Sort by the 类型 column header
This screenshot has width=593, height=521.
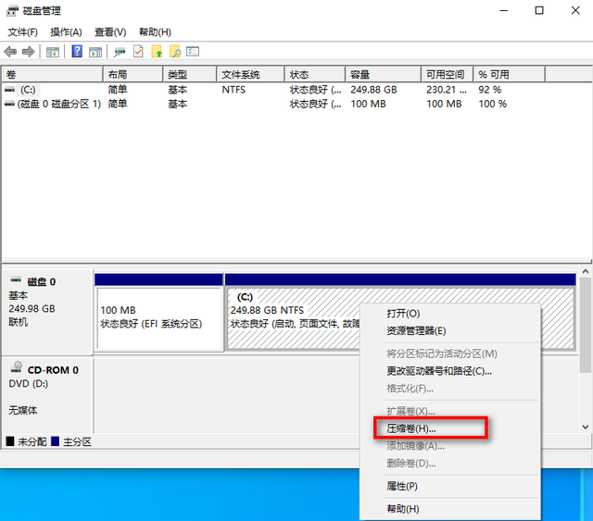pyautogui.click(x=190, y=74)
